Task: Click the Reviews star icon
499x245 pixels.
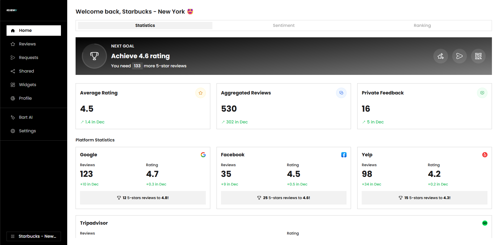Action: click(13, 44)
